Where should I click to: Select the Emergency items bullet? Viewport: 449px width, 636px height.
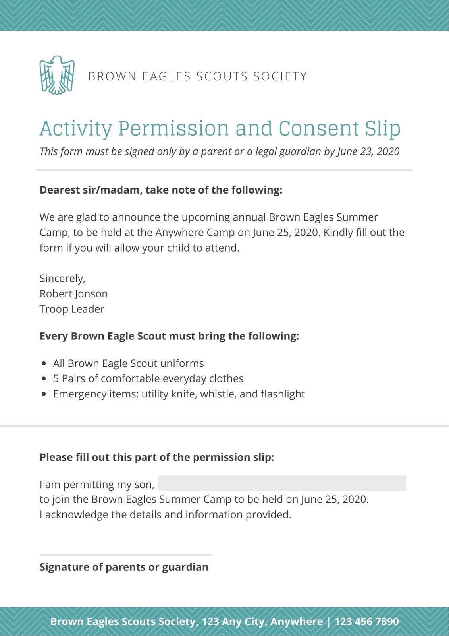179,394
